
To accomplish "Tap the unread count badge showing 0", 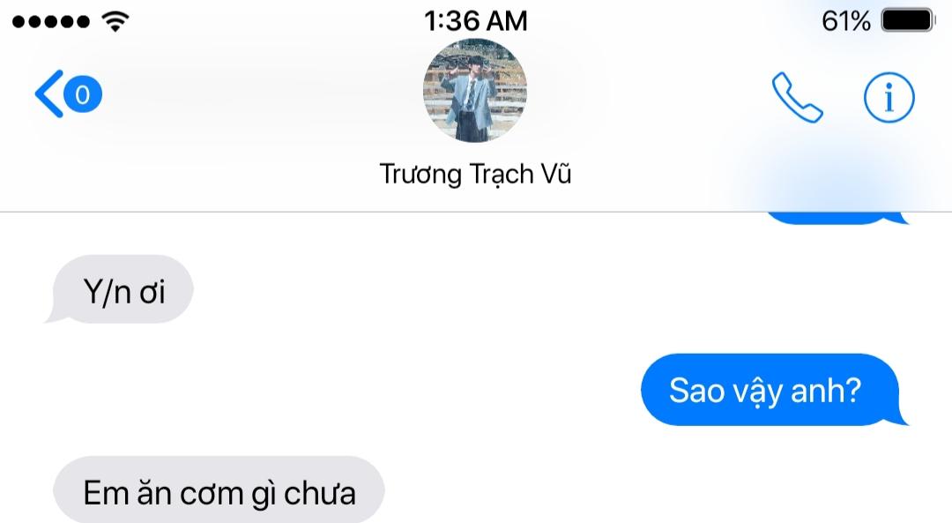I will click(x=83, y=94).
